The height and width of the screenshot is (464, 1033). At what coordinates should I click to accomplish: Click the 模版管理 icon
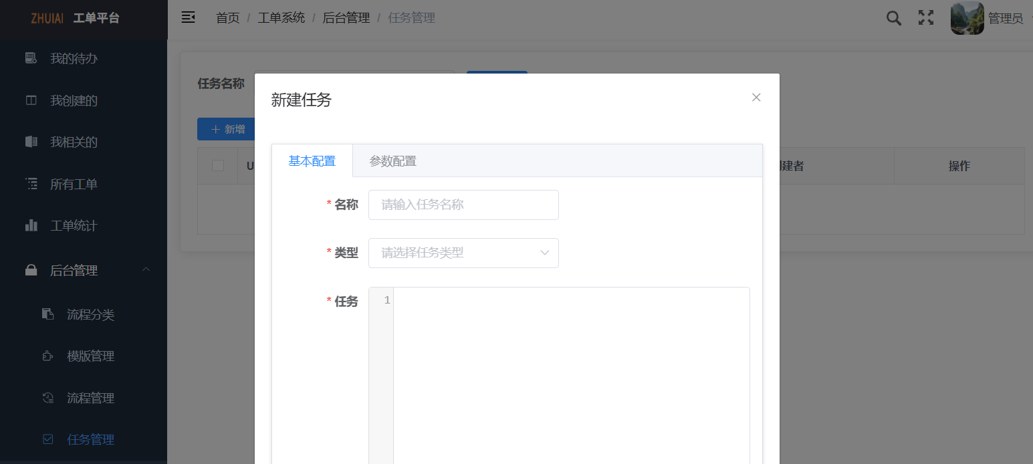tap(47, 356)
